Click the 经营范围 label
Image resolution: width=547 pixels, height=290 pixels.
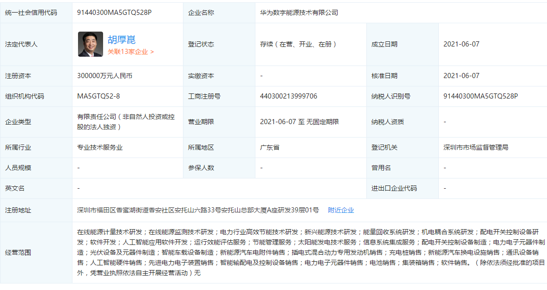(18, 252)
